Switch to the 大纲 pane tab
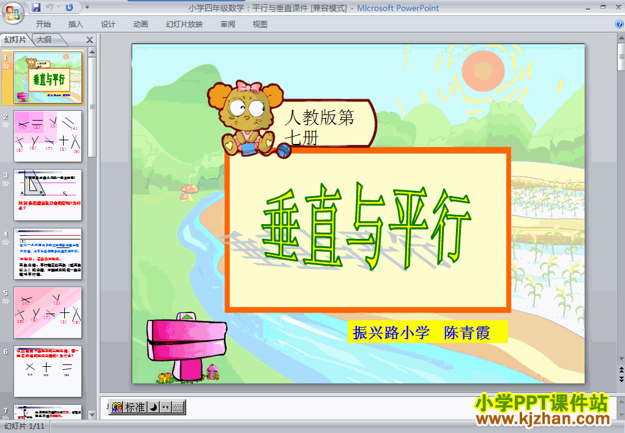 [44, 39]
